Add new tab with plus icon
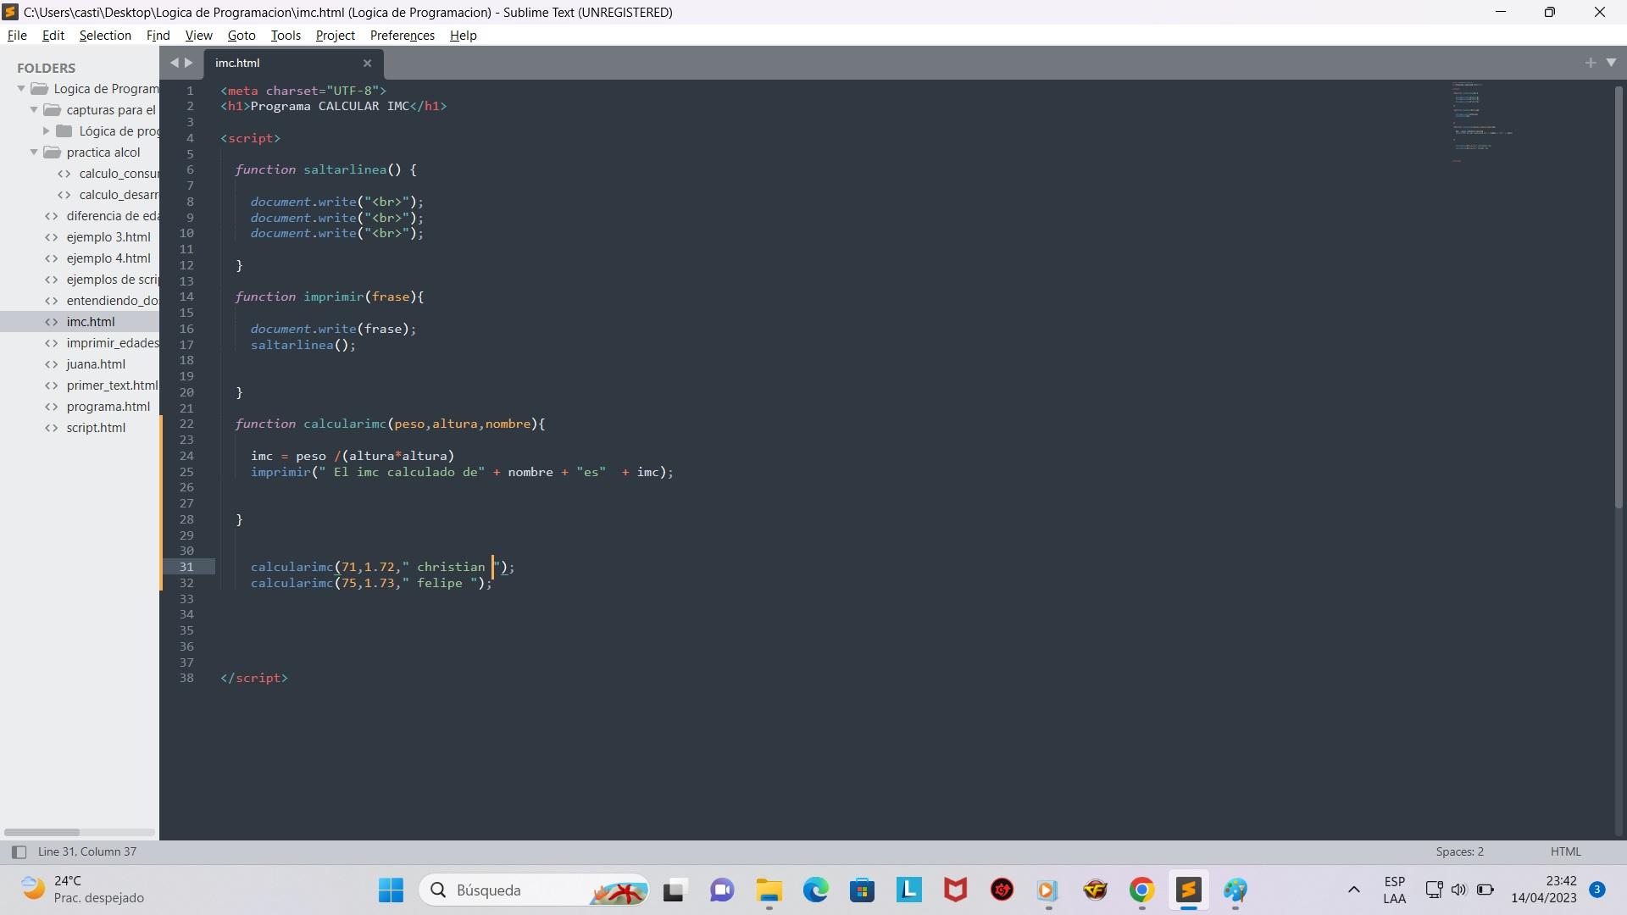The image size is (1627, 915). (x=1590, y=63)
